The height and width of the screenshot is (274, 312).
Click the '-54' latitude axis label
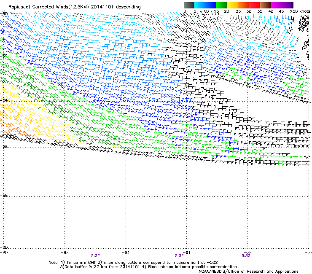(x=4, y=100)
